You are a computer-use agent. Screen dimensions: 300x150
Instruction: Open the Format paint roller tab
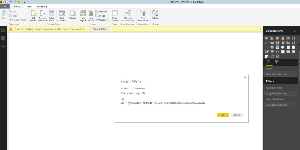[x=277, y=62]
